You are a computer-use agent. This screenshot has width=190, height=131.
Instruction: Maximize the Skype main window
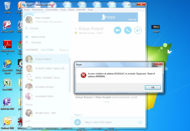click(134, 4)
